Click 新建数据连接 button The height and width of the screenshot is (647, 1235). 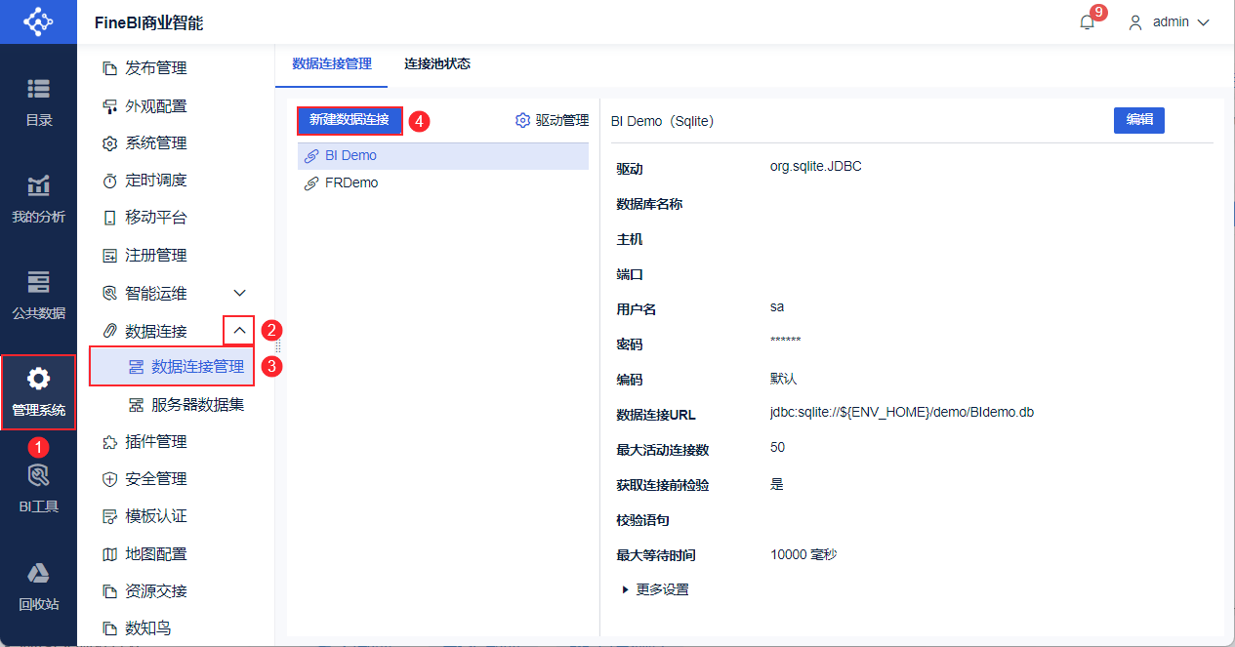pos(350,121)
